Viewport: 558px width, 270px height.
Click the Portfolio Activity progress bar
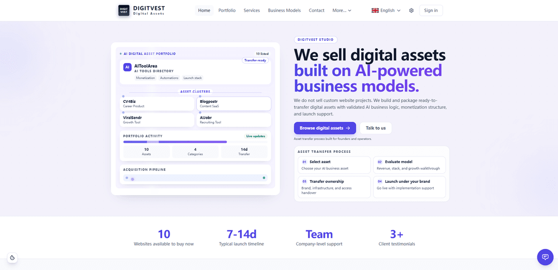[x=195, y=141]
